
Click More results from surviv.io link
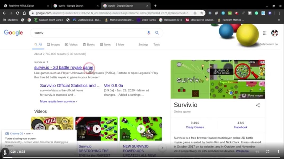tap(59, 101)
